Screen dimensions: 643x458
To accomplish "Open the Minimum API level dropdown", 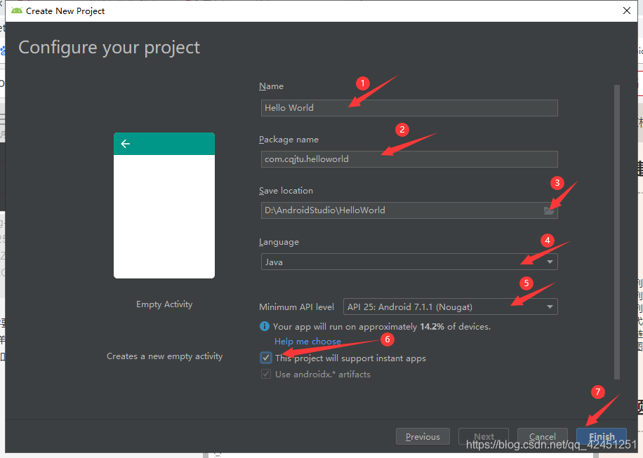I will coord(450,307).
